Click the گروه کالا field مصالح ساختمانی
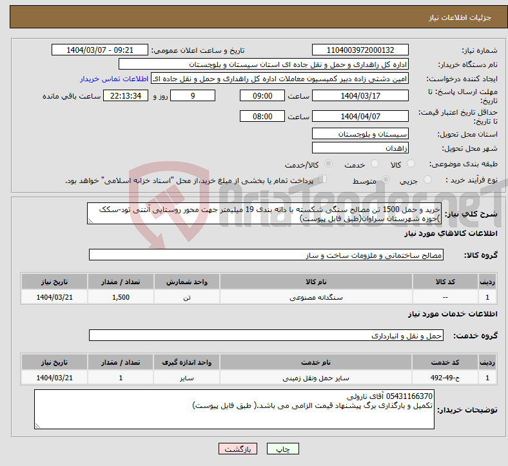 266,255
